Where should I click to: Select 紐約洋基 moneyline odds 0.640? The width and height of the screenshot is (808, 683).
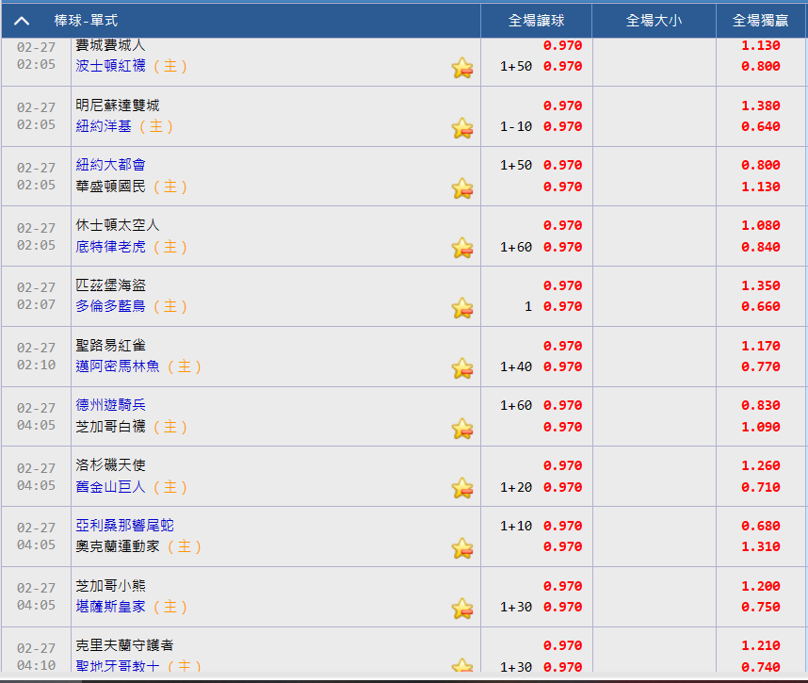click(x=761, y=126)
